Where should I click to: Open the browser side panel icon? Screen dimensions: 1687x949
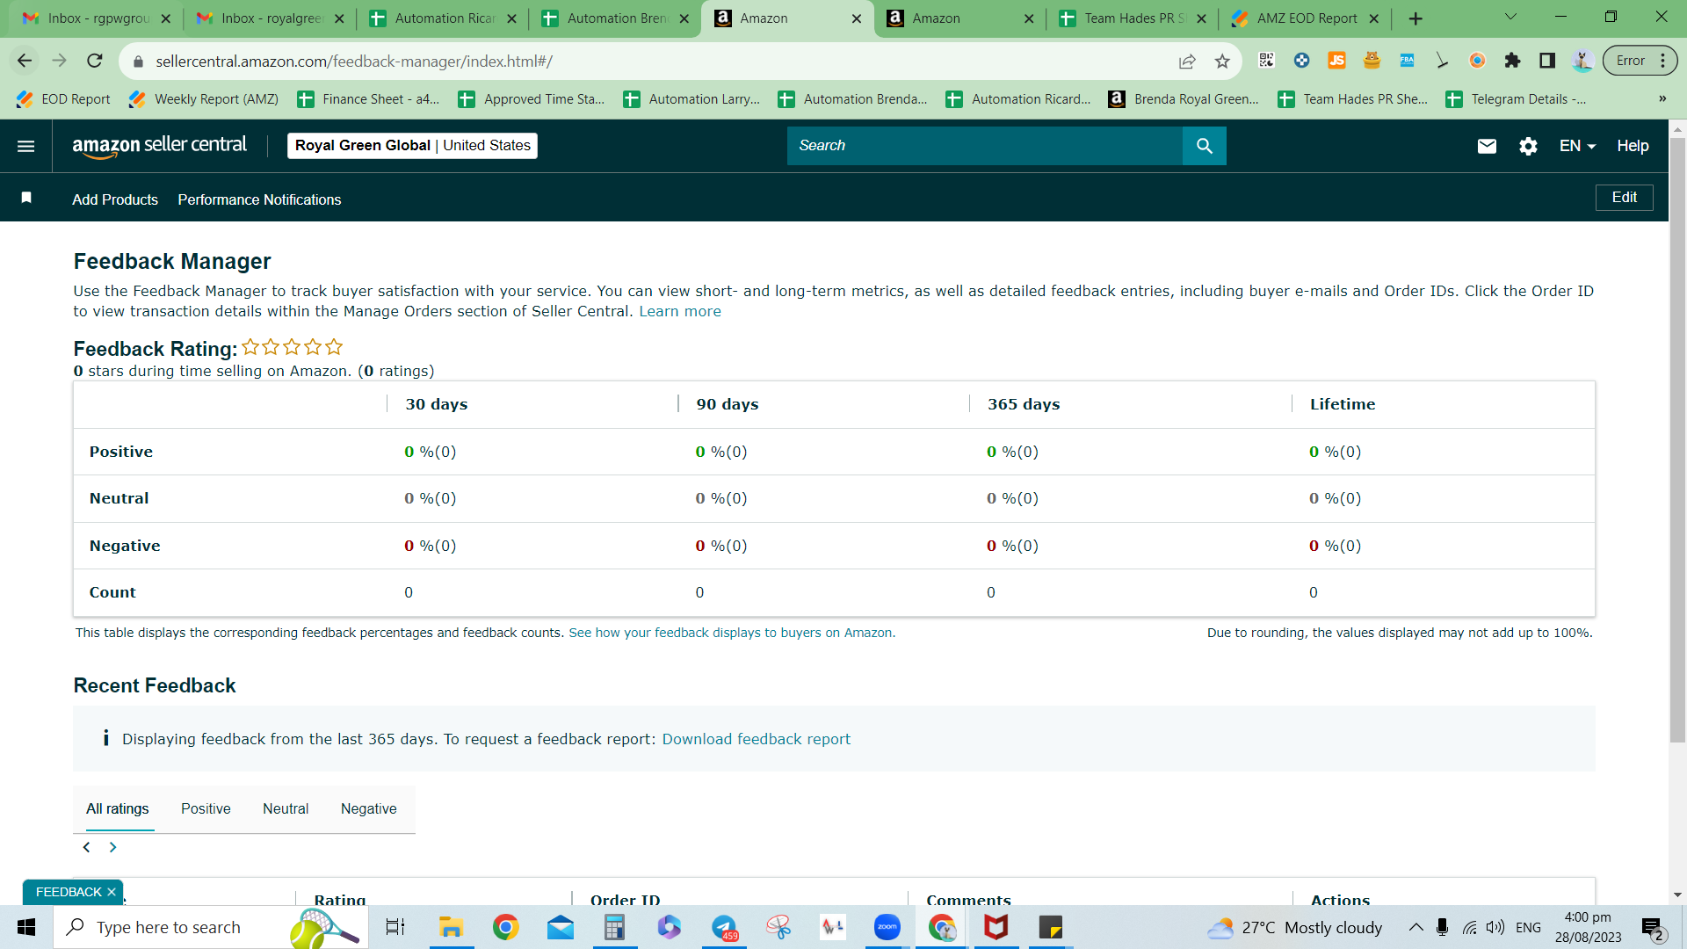1547,61
